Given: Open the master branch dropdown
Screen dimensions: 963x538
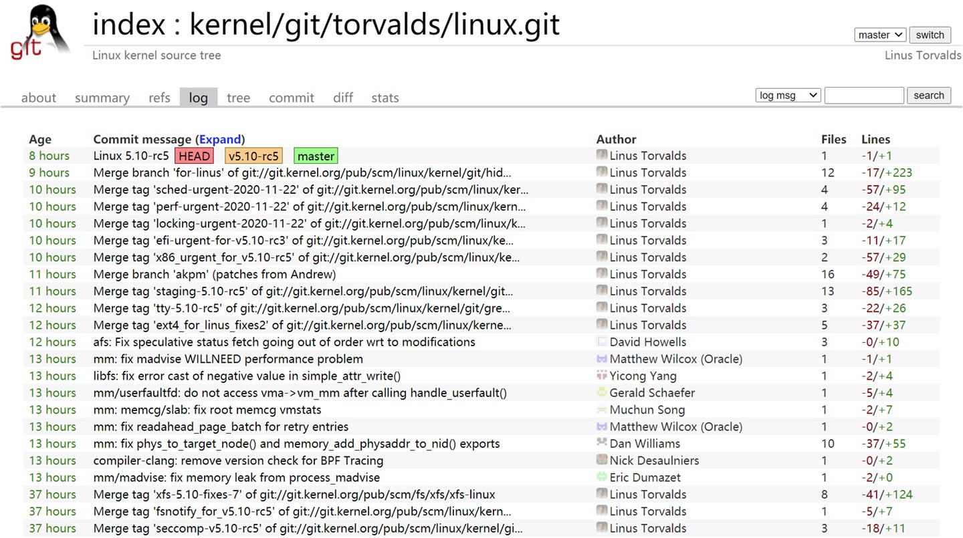Looking at the screenshot, I should click(x=879, y=35).
